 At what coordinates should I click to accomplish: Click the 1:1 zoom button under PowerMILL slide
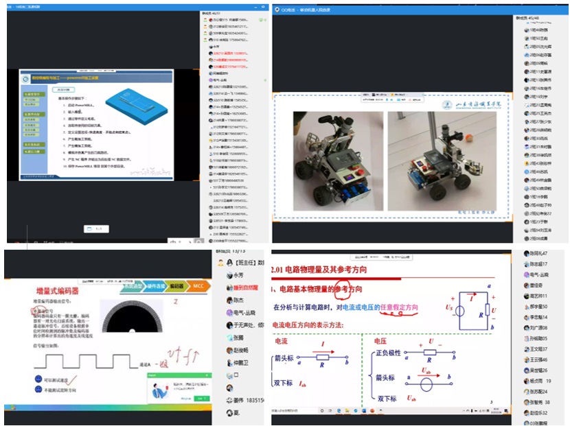pos(97,228)
